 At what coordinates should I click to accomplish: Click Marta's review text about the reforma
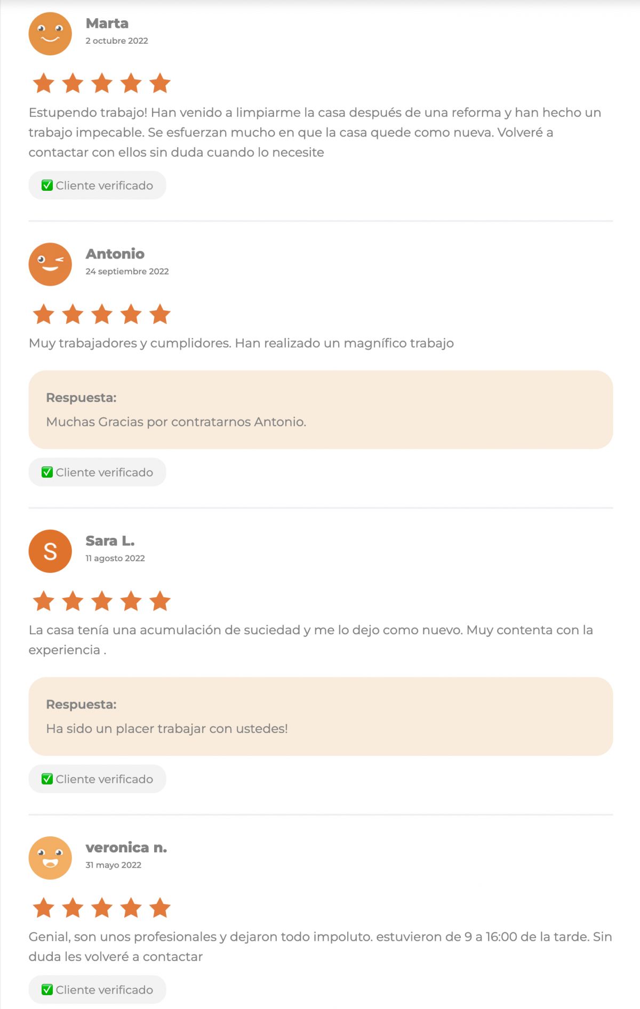coord(315,132)
